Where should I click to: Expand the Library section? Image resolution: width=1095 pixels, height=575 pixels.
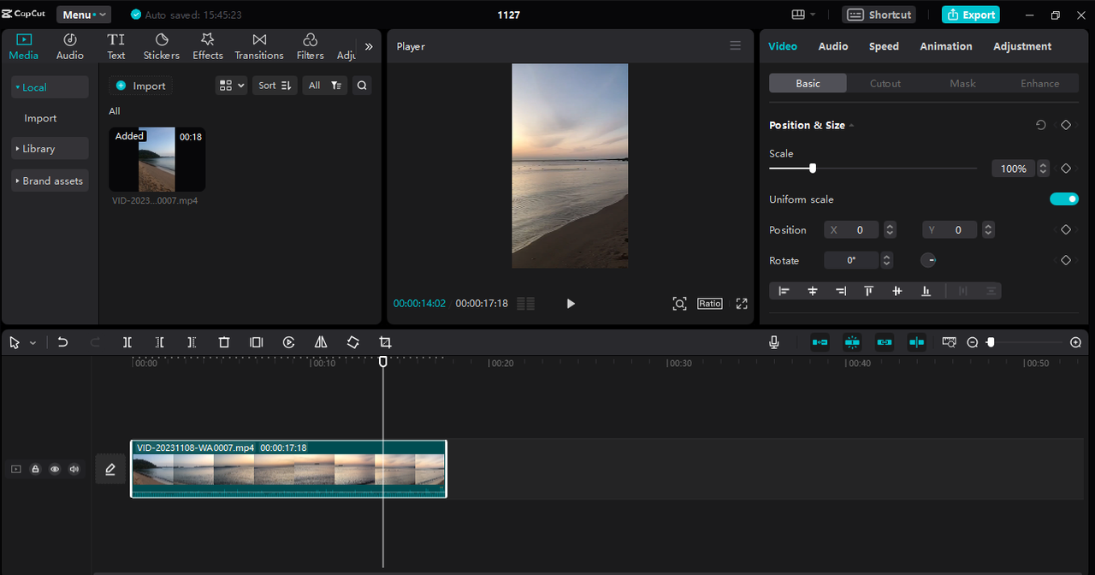tap(50, 148)
